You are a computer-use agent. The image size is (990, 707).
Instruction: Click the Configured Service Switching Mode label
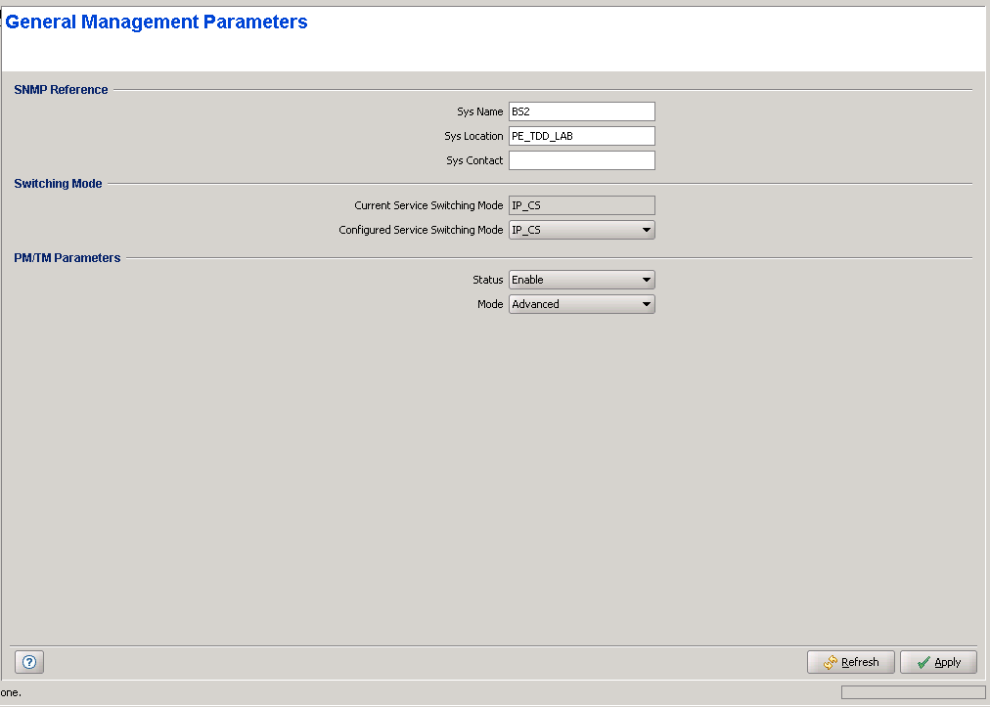tap(421, 231)
